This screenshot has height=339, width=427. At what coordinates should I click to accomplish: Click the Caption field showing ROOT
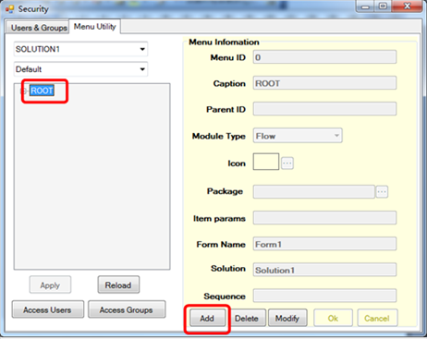(x=324, y=83)
